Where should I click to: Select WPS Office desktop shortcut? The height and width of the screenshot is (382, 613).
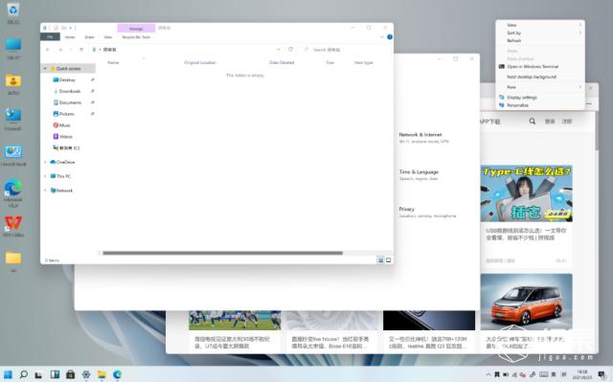[x=13, y=226]
